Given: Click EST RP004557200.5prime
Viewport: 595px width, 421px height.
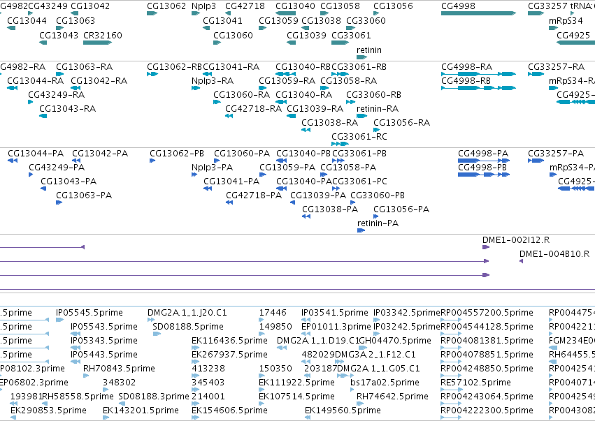Looking at the screenshot, I should [487, 313].
